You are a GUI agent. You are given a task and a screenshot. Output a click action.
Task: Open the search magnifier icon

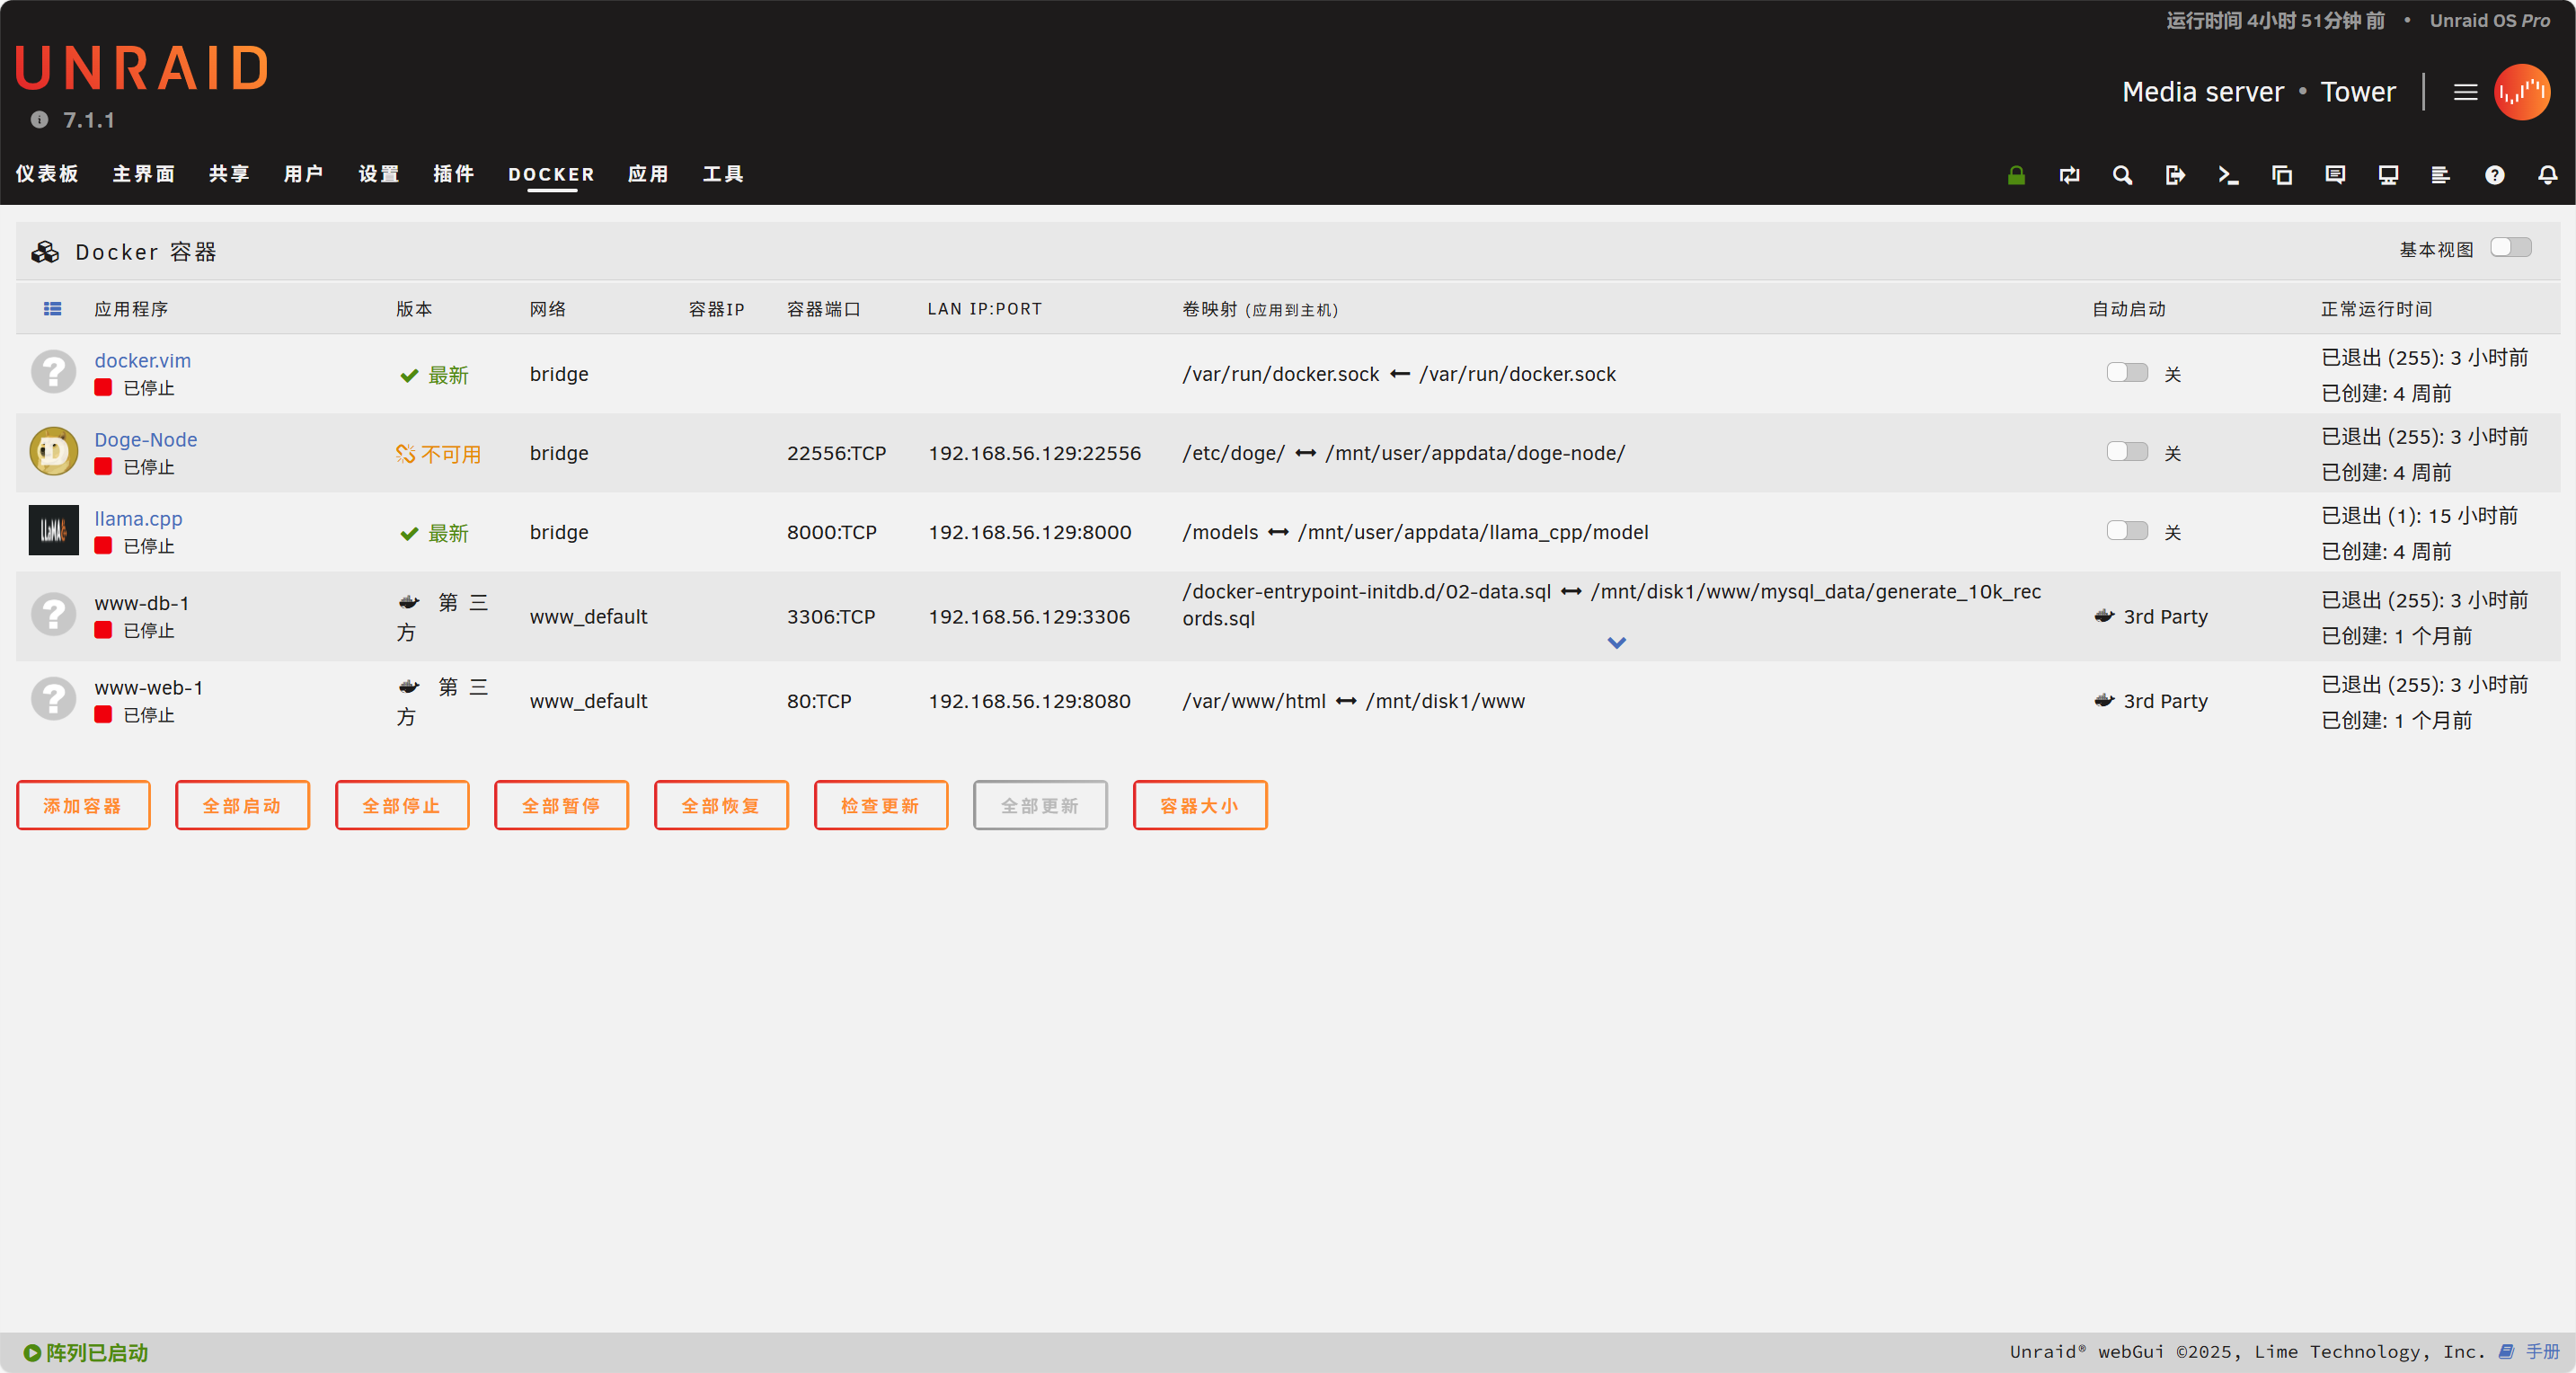[x=2122, y=175]
